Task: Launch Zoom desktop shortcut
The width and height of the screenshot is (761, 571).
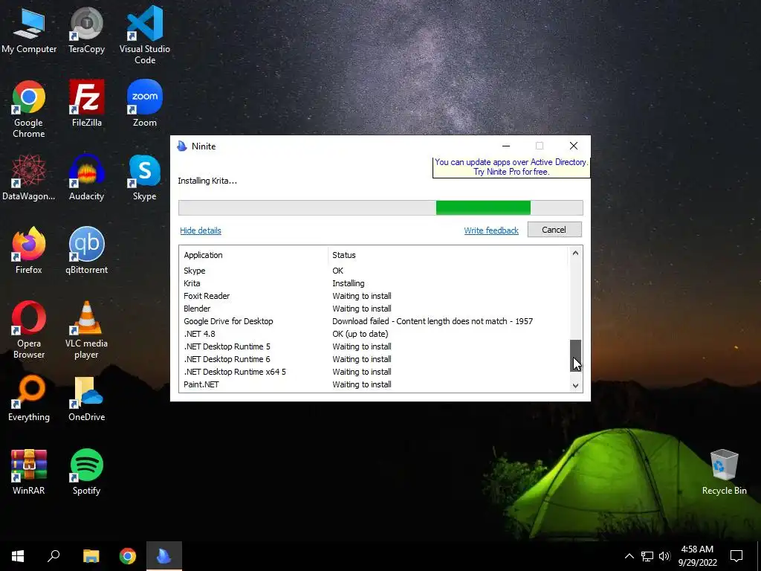Action: (145, 104)
